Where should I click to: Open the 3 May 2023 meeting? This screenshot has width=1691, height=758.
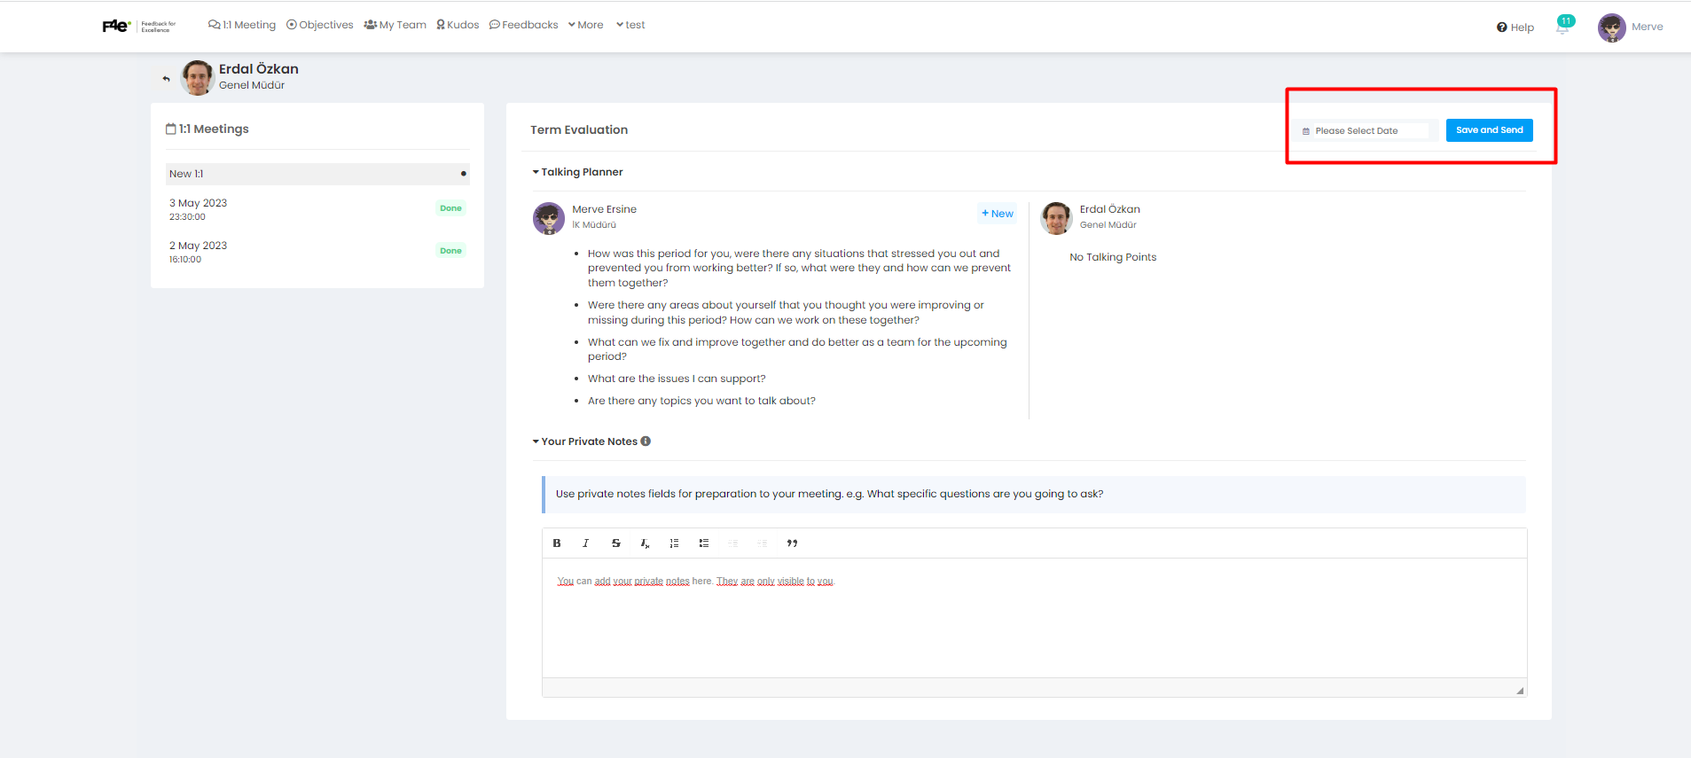(317, 209)
